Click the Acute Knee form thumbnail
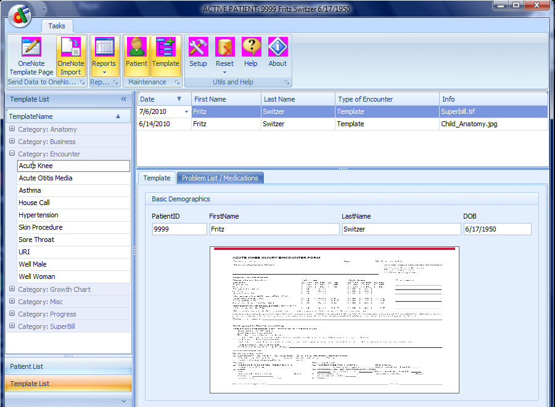Image resolution: width=555 pixels, height=407 pixels. point(334,320)
